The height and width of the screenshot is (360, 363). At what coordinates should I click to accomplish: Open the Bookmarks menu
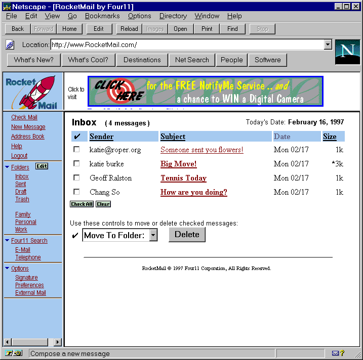(102, 16)
